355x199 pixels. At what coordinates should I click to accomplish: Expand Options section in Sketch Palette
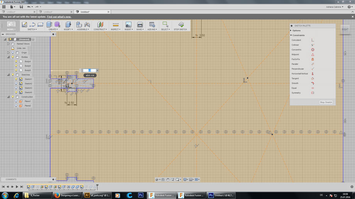(x=291, y=30)
